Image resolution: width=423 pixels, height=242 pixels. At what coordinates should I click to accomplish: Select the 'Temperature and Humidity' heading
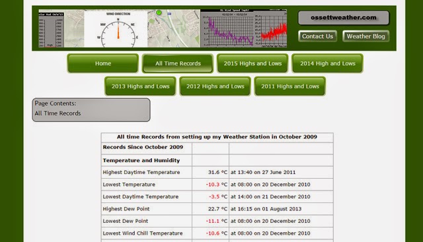pyautogui.click(x=141, y=160)
